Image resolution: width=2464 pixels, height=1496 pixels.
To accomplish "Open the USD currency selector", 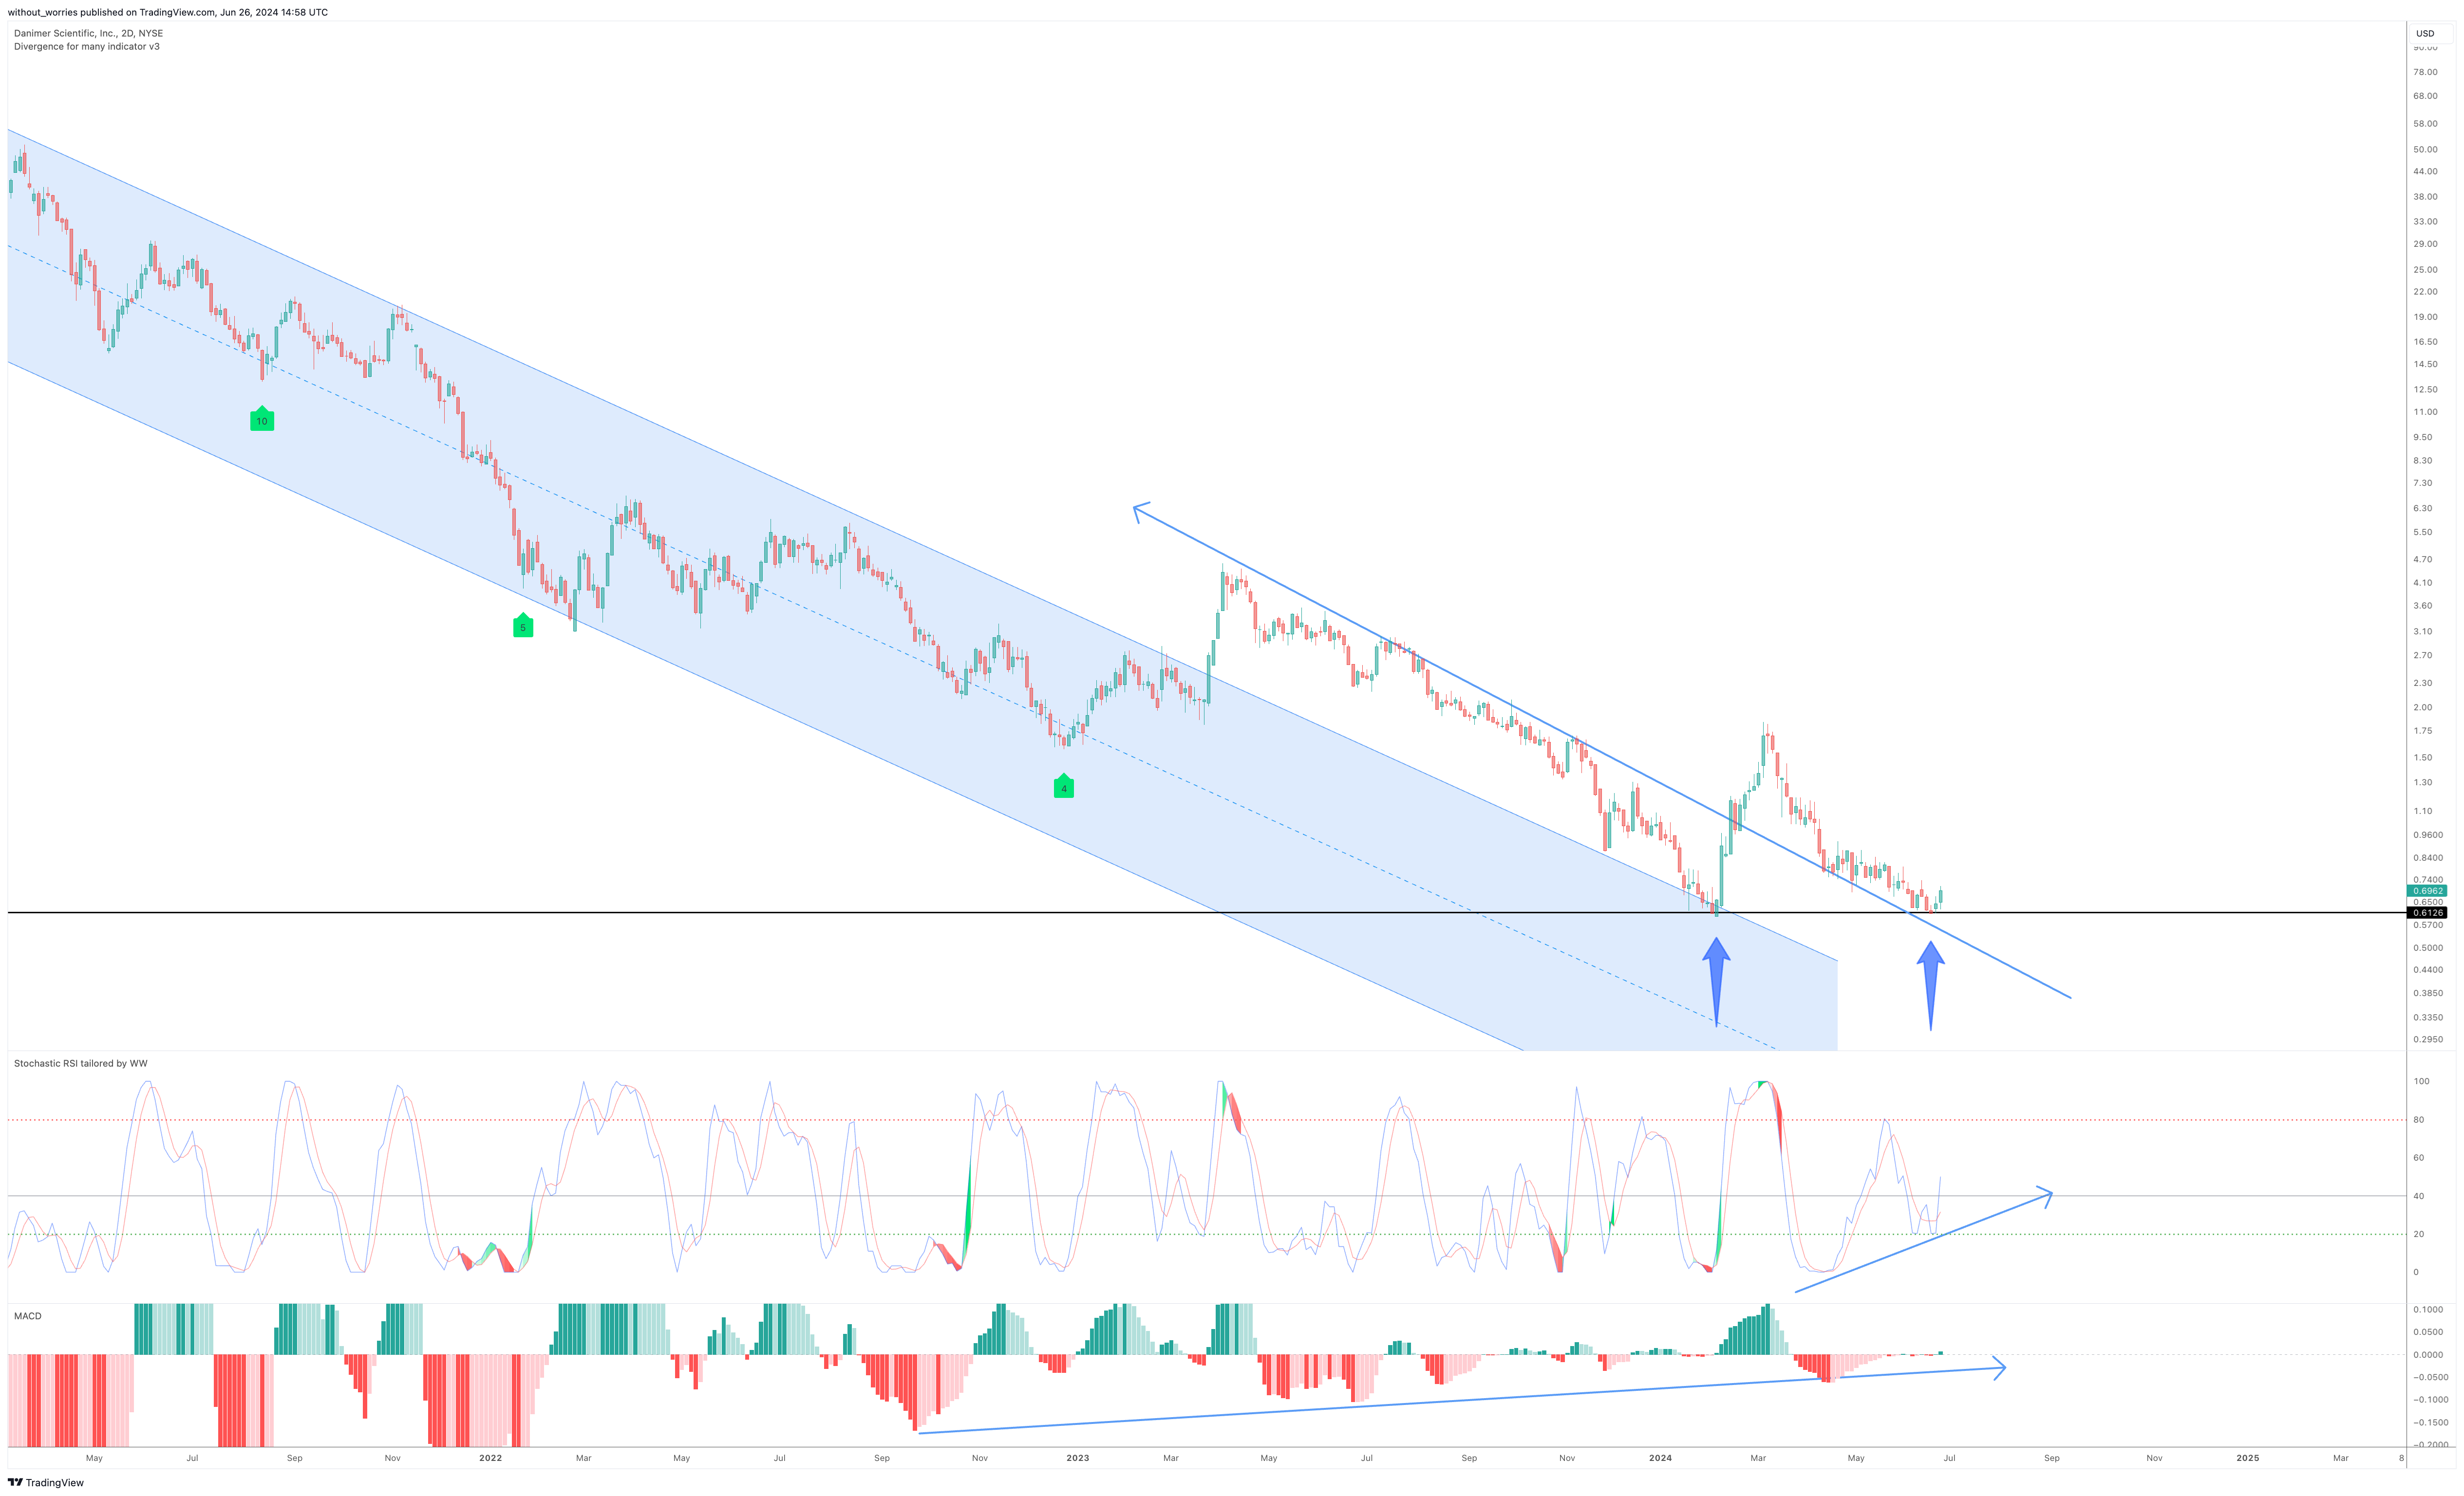I will pos(2425,33).
